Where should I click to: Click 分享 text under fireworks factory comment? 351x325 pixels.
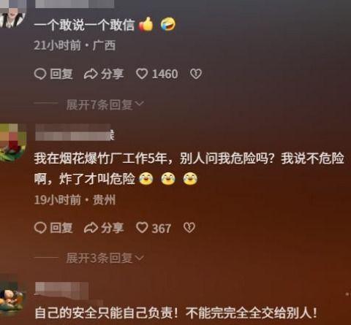point(113,228)
